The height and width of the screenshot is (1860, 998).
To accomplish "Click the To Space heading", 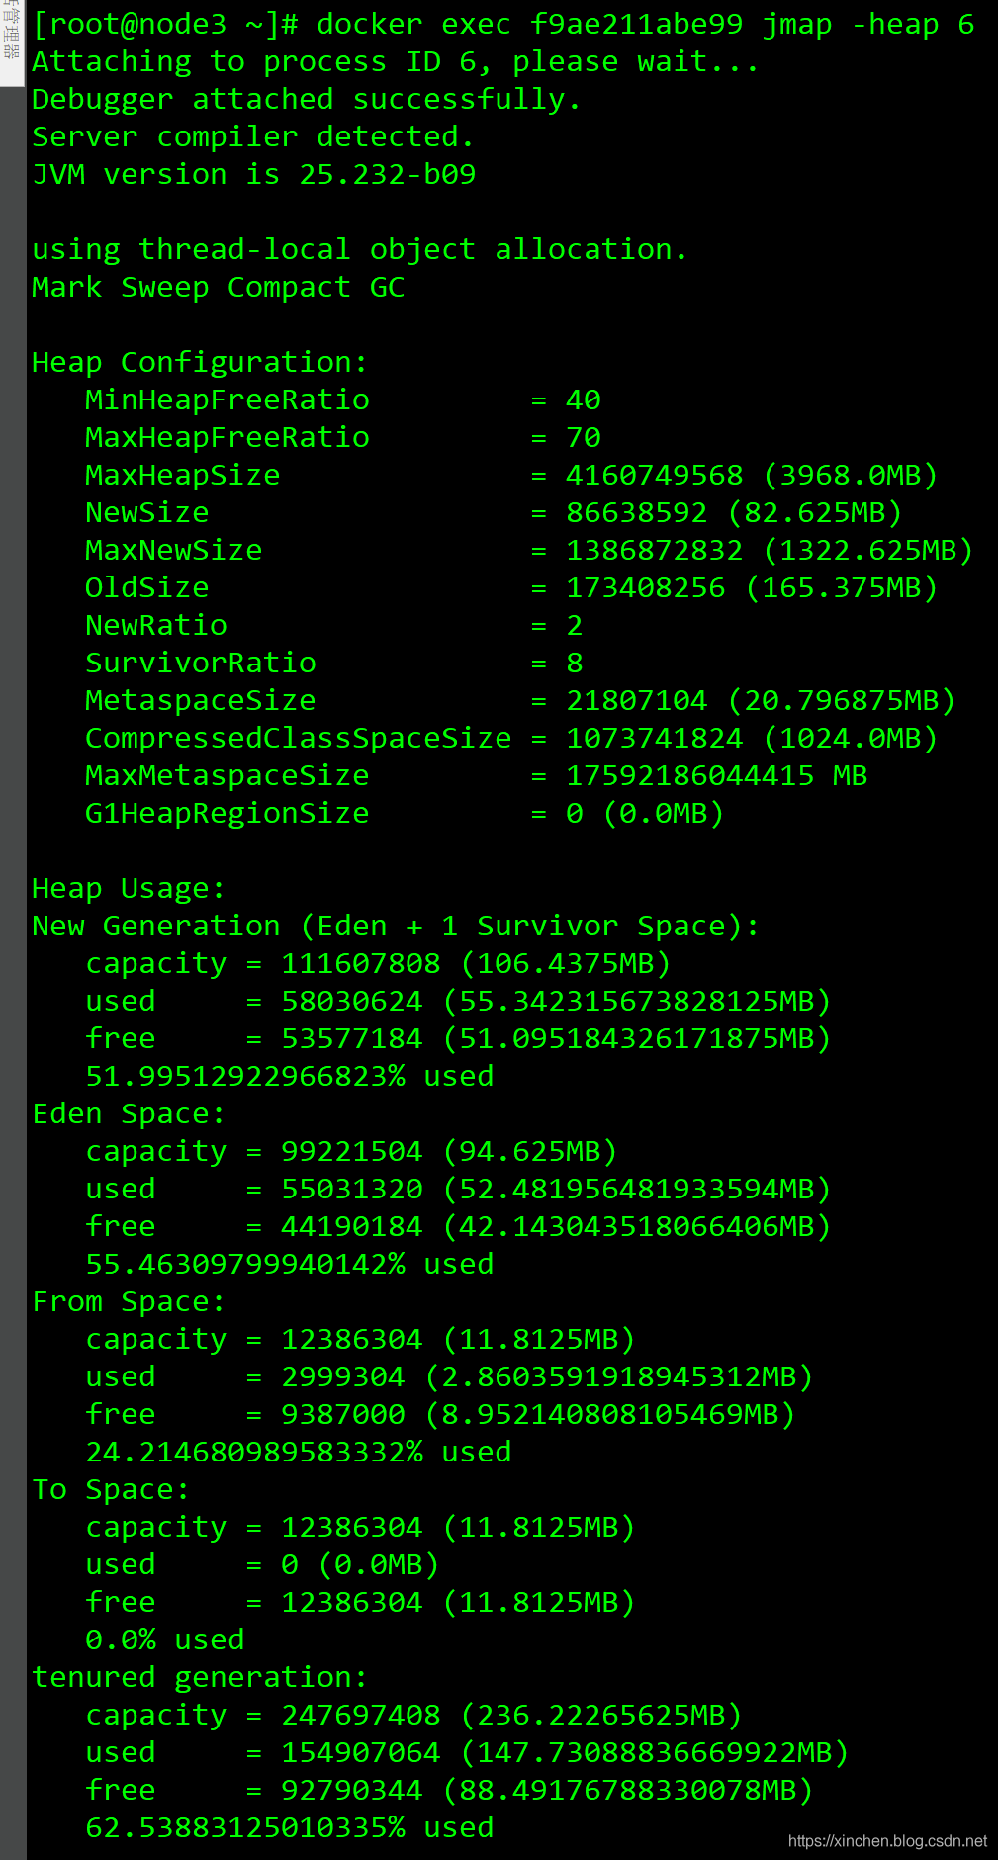I will [x=111, y=1490].
